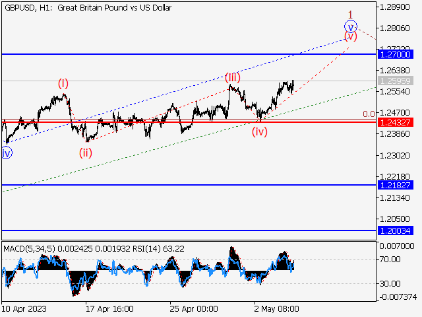
Task: Click the 1.26380 price axis value
Action: click(x=394, y=71)
